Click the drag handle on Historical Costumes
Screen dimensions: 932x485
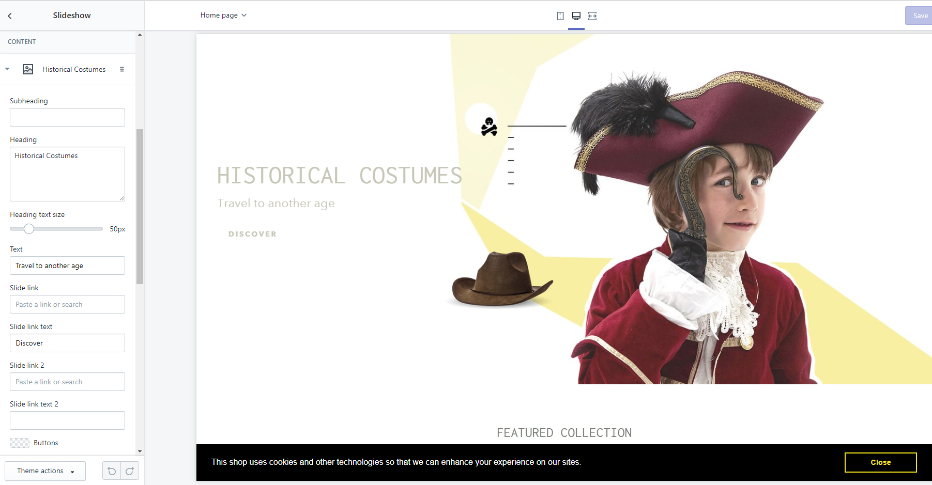[x=122, y=69]
